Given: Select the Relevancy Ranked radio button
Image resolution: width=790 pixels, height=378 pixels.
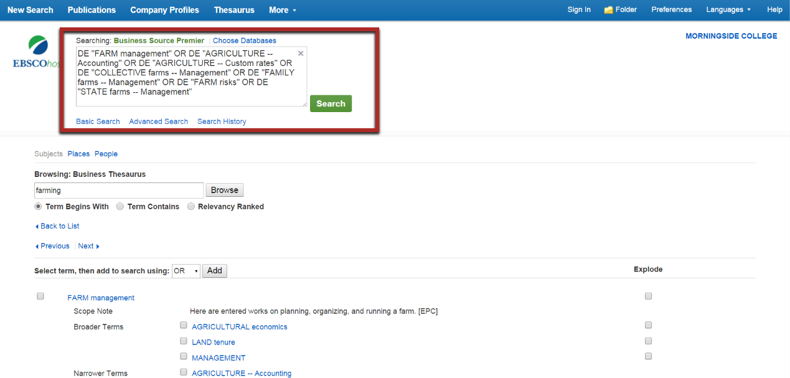Looking at the screenshot, I should click(x=191, y=206).
